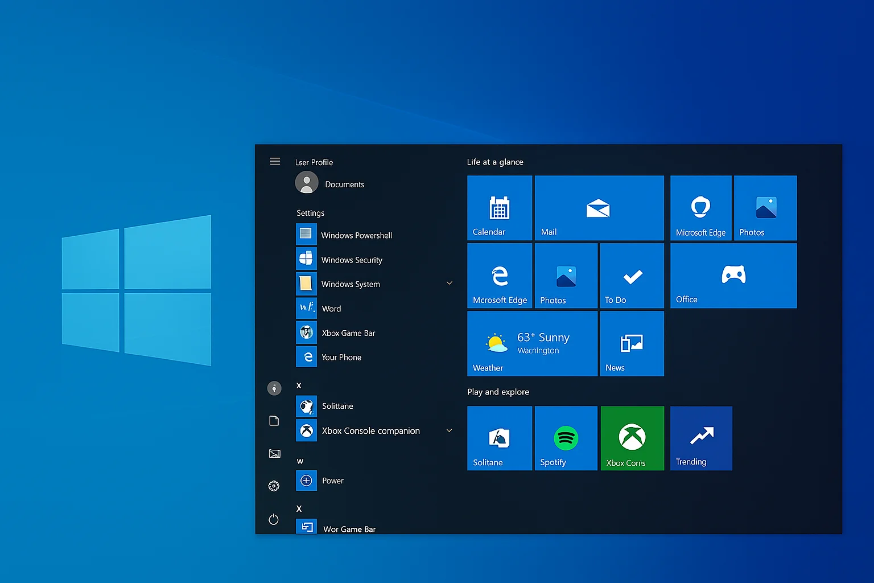The height and width of the screenshot is (583, 874).
Task: Open the Photos tile next to To Do
Action: 566,276
